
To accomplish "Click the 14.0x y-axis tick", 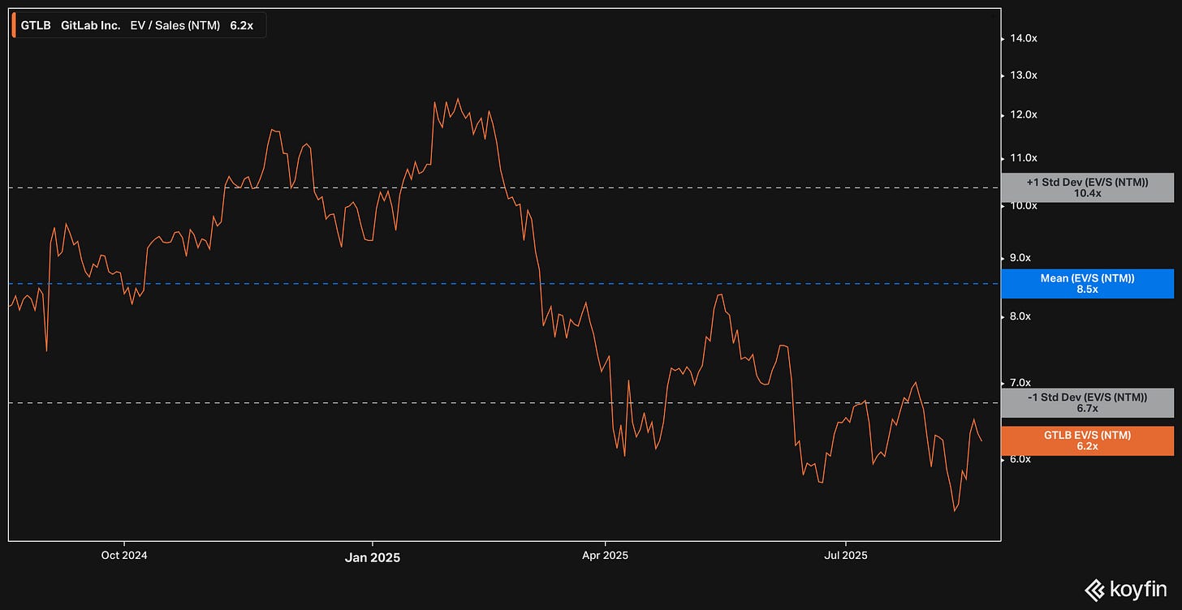I will click(x=1025, y=38).
